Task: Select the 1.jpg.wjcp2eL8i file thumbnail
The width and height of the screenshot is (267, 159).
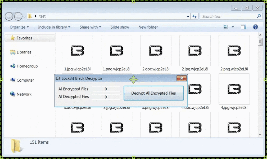Action: tap(77, 51)
